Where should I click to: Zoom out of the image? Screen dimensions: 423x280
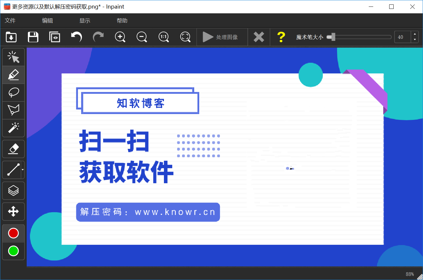[x=142, y=37]
